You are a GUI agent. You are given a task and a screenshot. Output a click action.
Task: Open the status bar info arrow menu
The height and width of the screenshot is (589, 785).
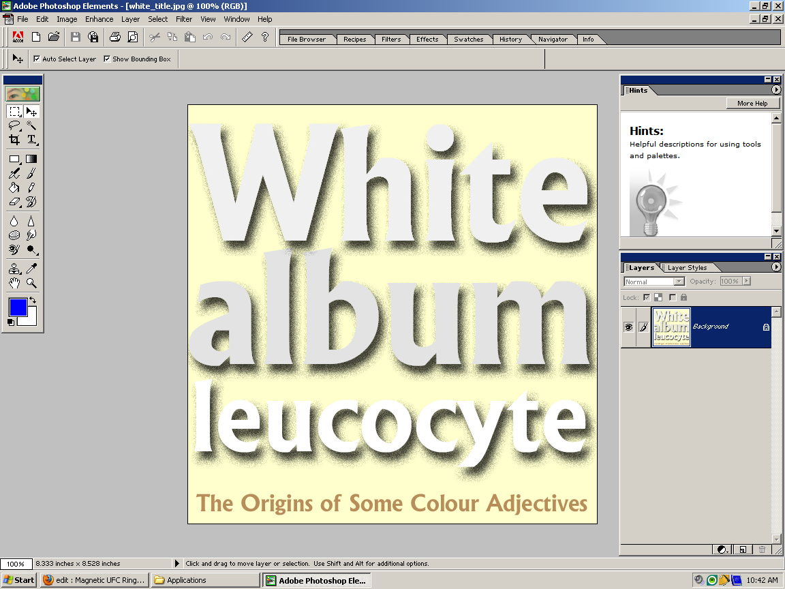pyautogui.click(x=176, y=564)
